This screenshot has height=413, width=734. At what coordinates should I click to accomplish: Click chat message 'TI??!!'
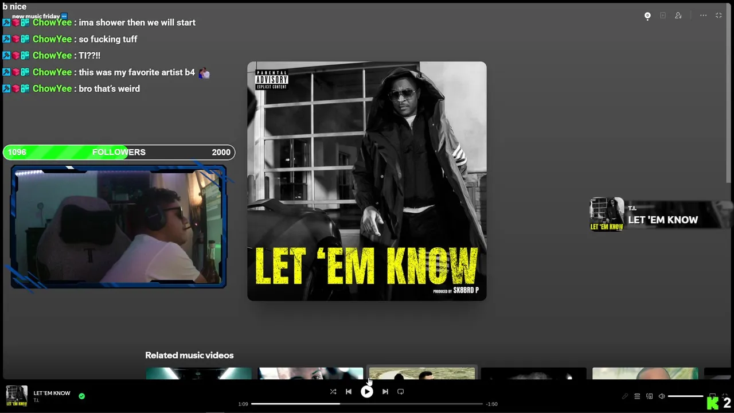tap(89, 56)
